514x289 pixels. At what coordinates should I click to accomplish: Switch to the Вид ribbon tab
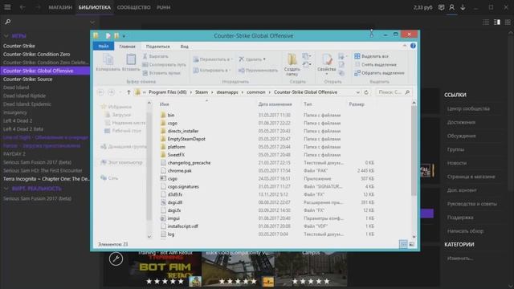tap(184, 47)
